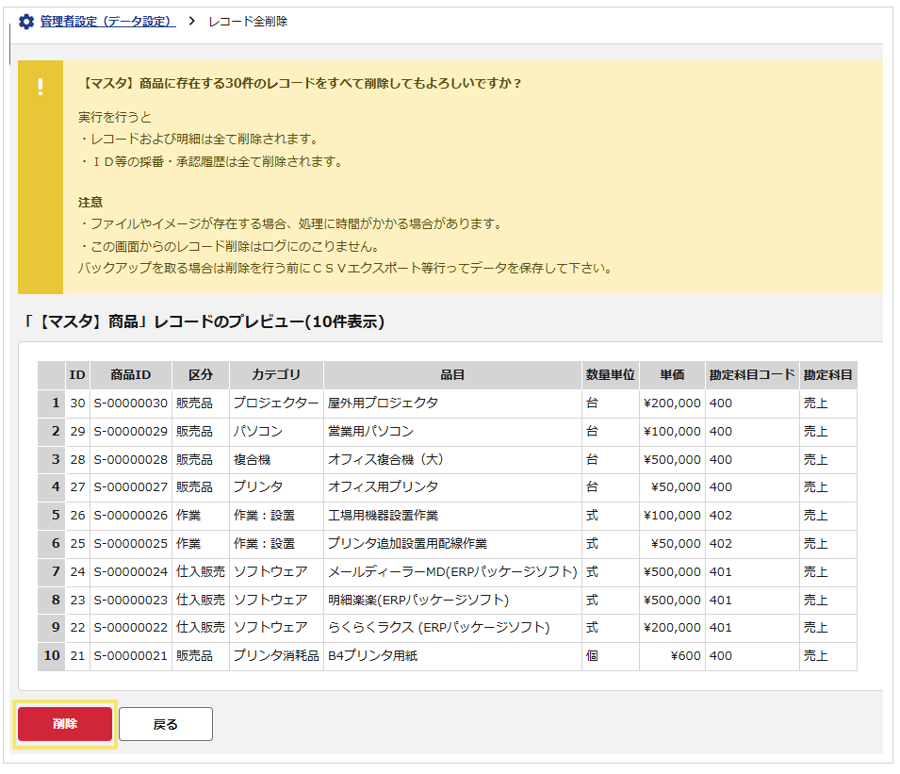This screenshot has height=774, width=900.
Task: Click the gear icon beside 管理者設定
Action: coord(26,22)
